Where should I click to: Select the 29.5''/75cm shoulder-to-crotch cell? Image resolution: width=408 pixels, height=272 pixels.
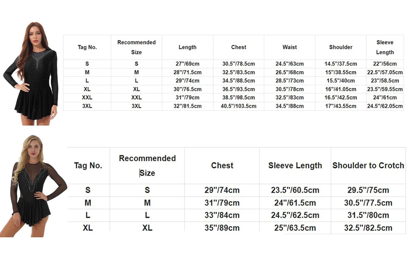tap(368, 190)
